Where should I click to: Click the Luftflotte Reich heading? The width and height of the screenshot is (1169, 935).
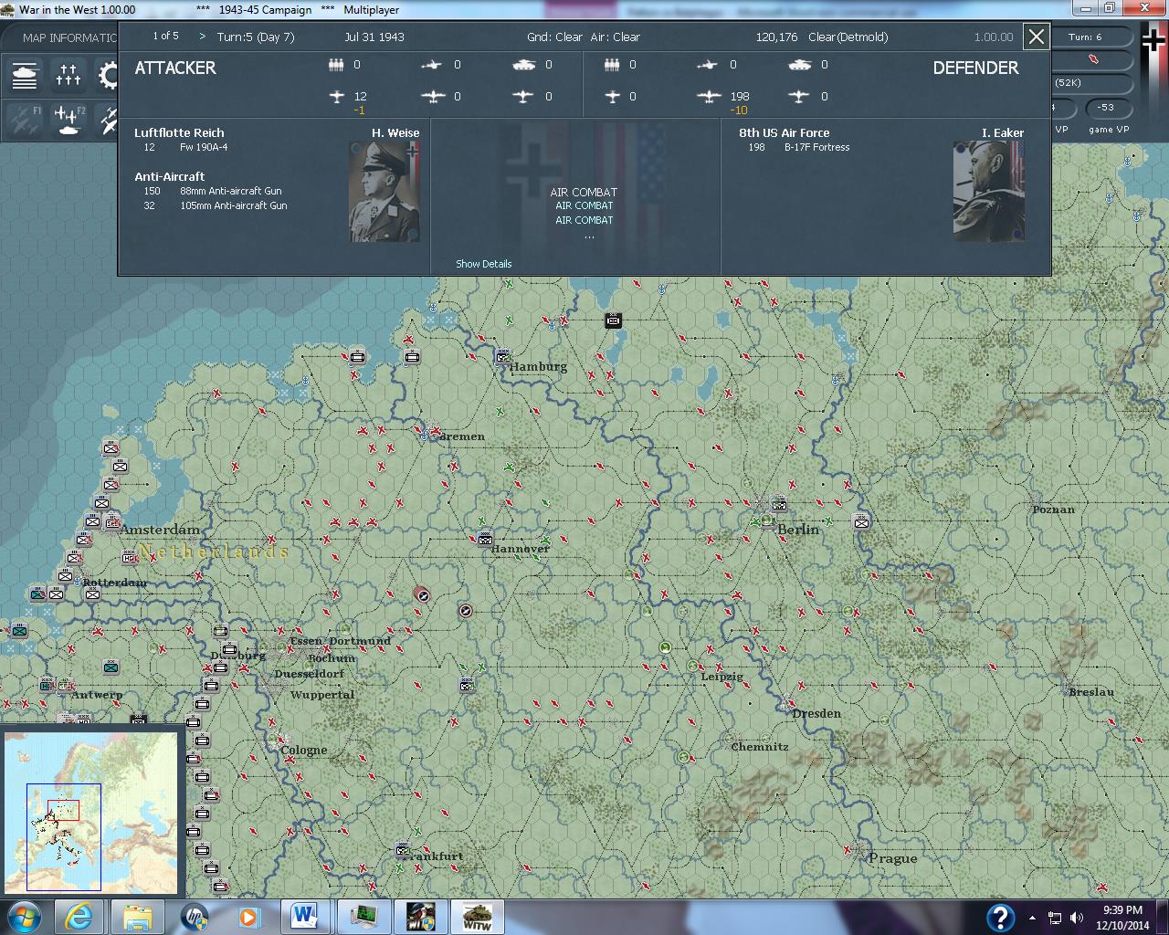179,132
